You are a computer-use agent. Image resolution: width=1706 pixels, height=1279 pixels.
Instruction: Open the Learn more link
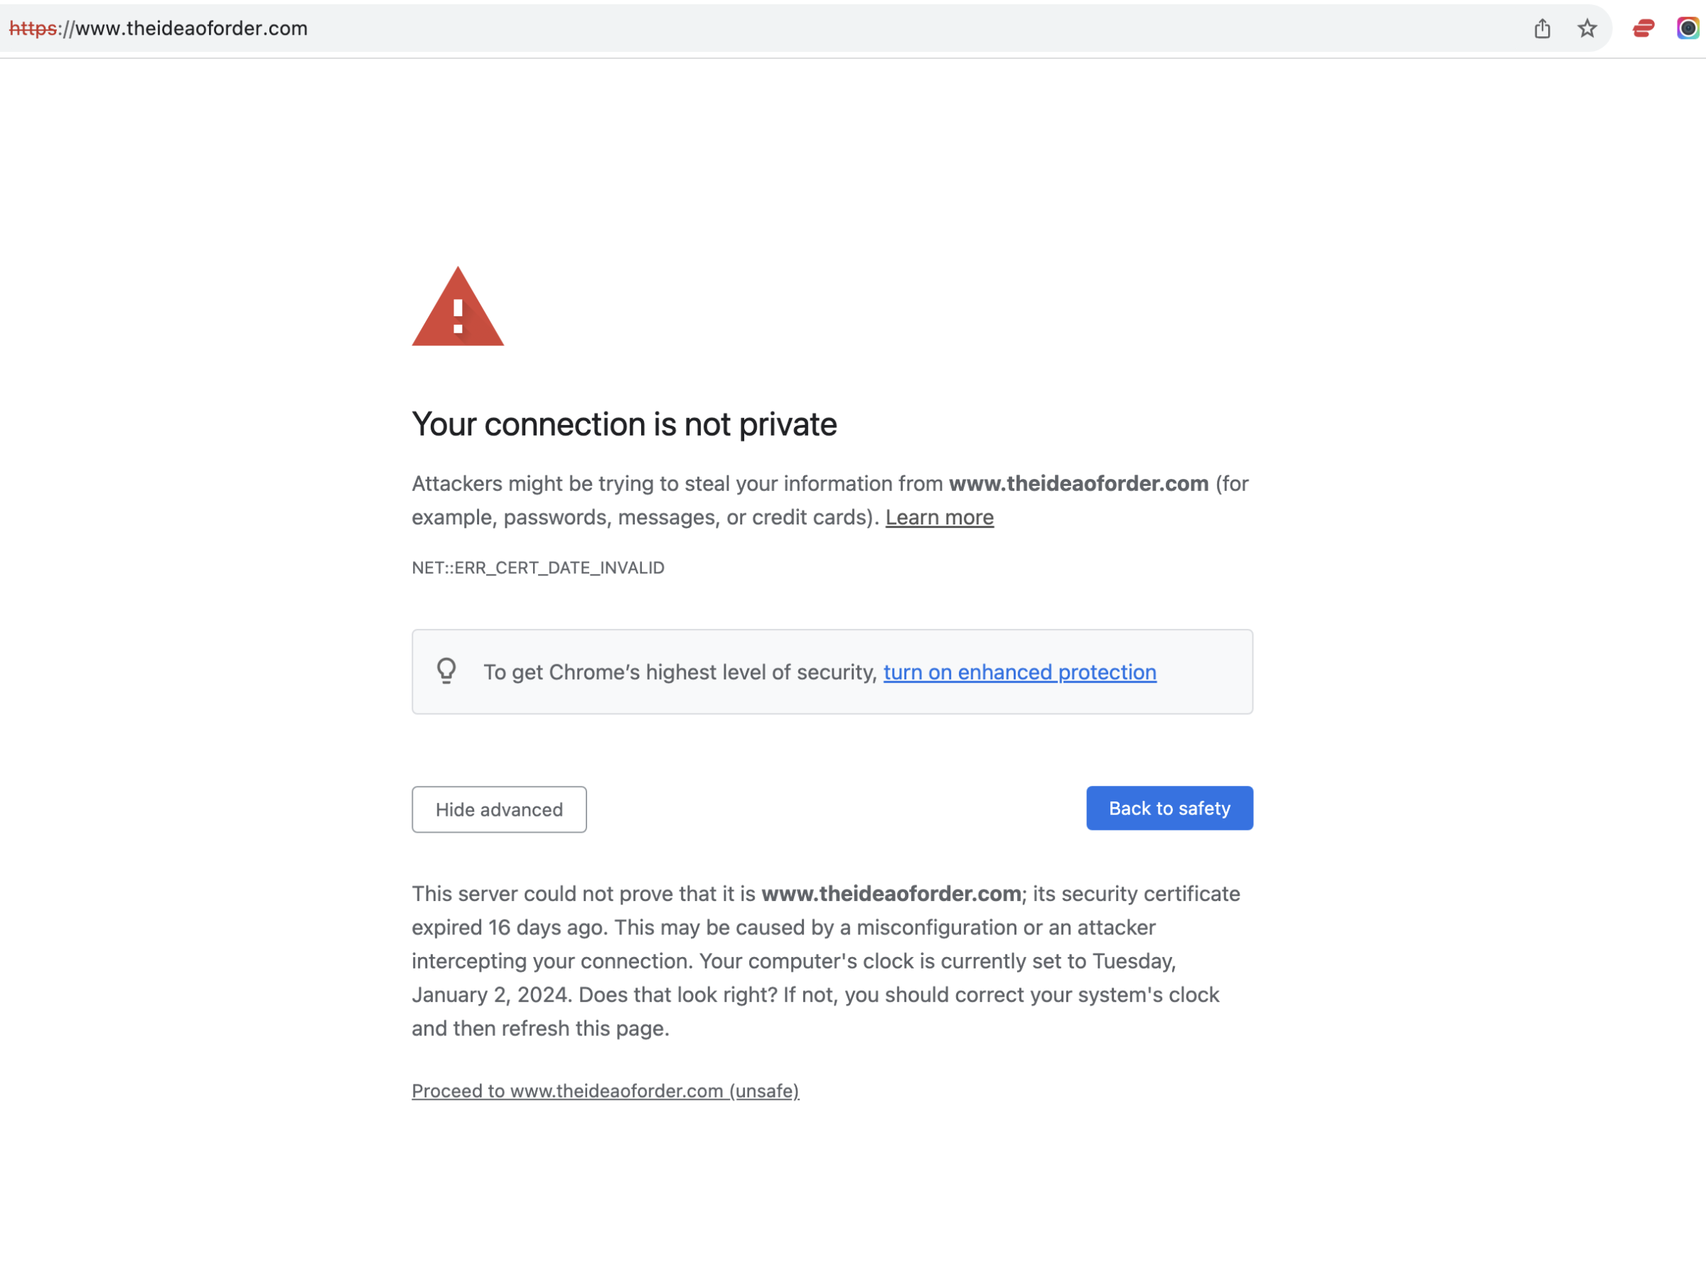[938, 517]
